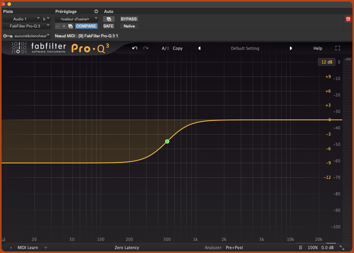This screenshot has width=354, height=253.
Task: Toggle the A/B state switch
Action: pyautogui.click(x=165, y=48)
